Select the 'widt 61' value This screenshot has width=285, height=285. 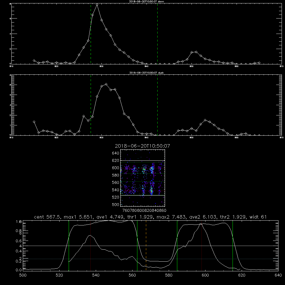258,217
